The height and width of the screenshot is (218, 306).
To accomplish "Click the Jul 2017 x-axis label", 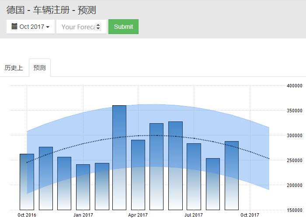I will 194,215.
